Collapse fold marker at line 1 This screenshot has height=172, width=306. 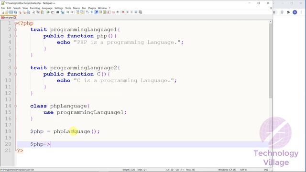coord(16,23)
